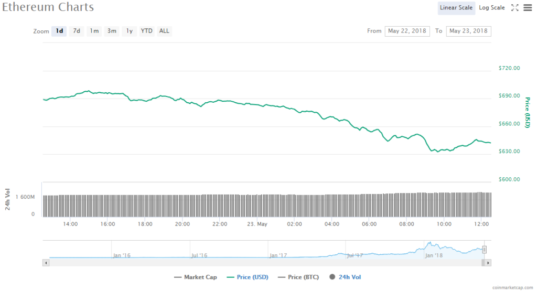Zoom the chart to 1y
This screenshot has height=291, width=537.
129,31
